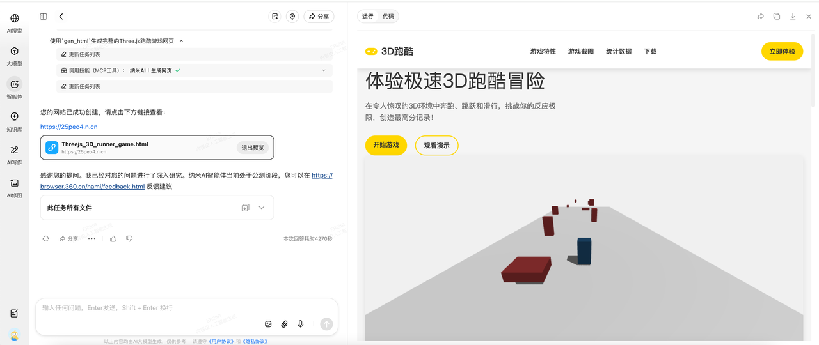This screenshot has width=819, height=345.
Task: Click the paperclip attachment icon
Action: coord(285,324)
